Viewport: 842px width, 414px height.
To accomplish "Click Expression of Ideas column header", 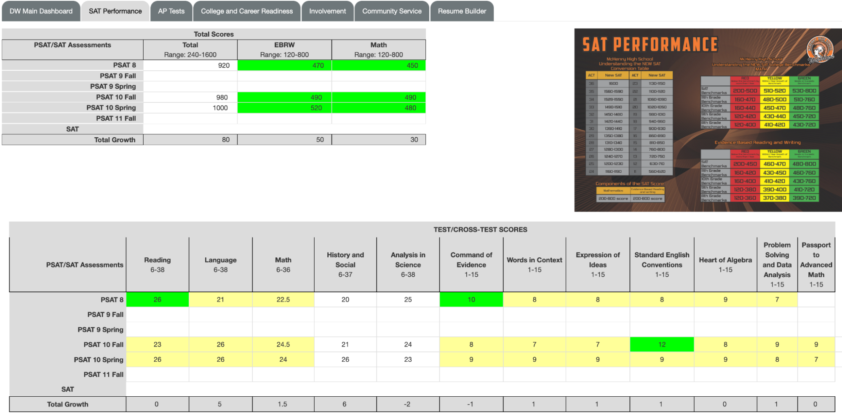I will pyautogui.click(x=598, y=264).
